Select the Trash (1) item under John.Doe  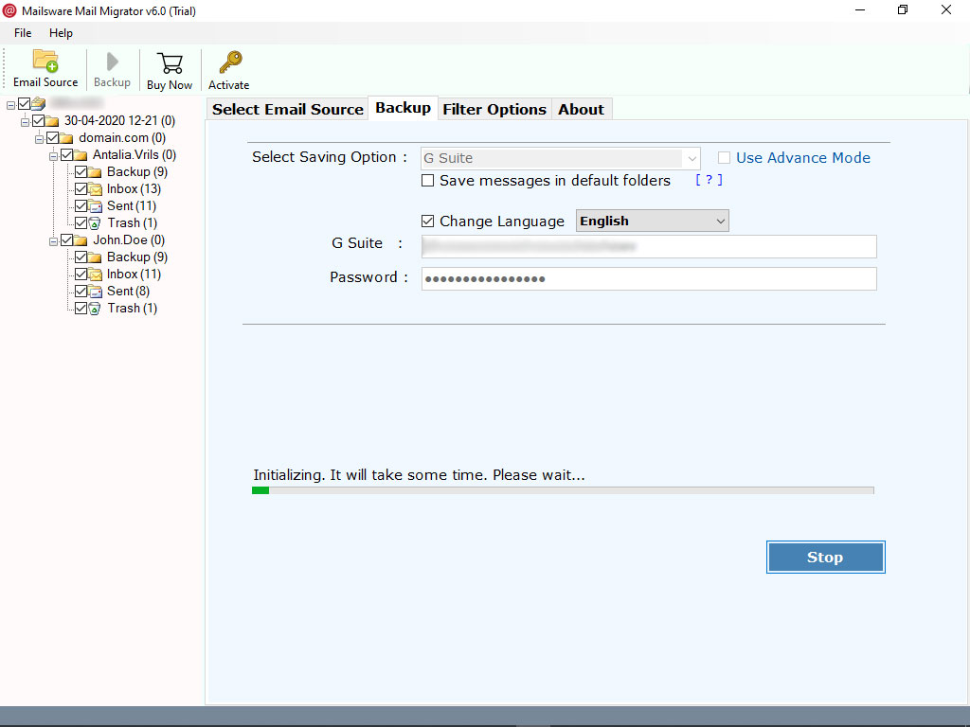[x=133, y=309]
